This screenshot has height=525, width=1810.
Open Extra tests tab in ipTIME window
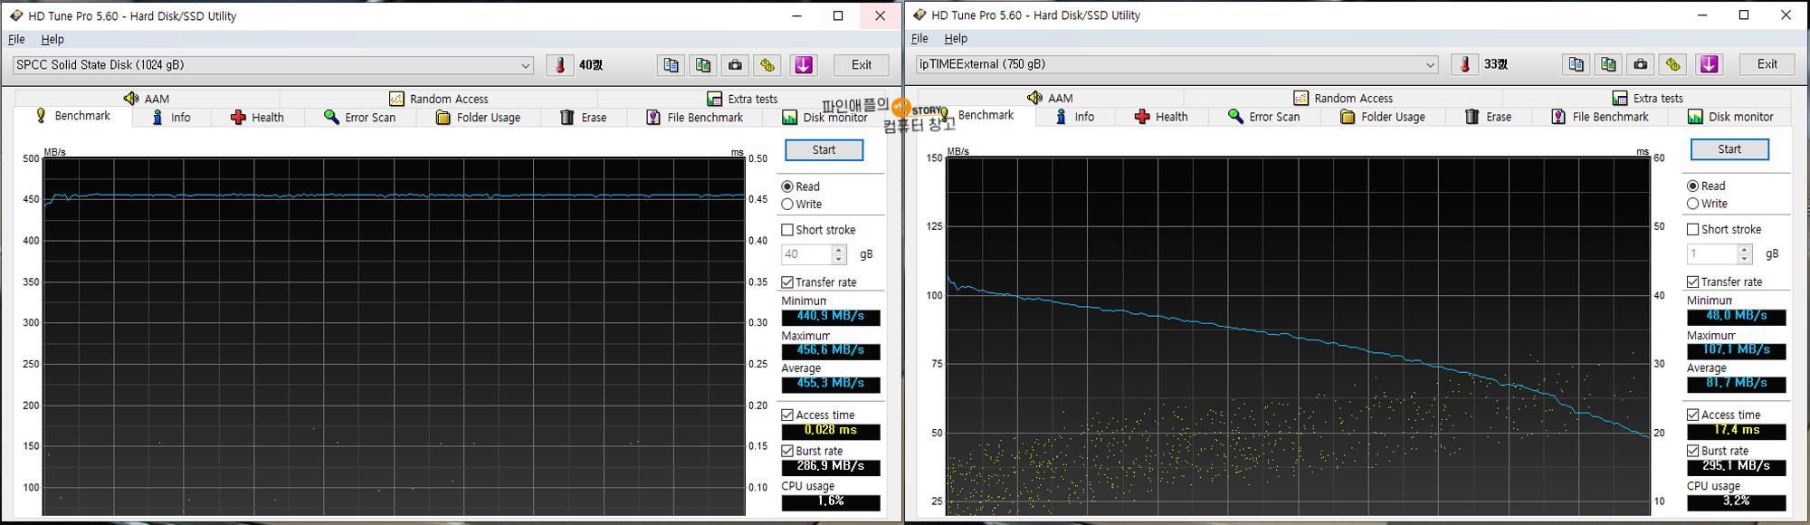coord(1647,98)
